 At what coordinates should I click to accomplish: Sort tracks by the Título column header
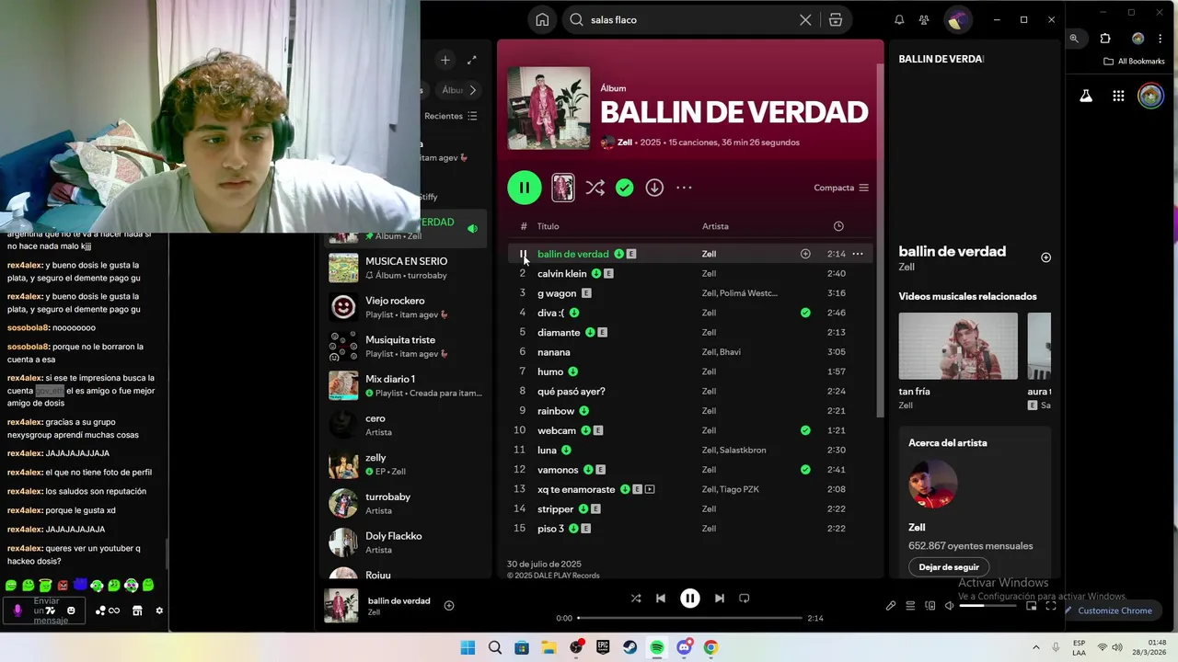coord(549,226)
